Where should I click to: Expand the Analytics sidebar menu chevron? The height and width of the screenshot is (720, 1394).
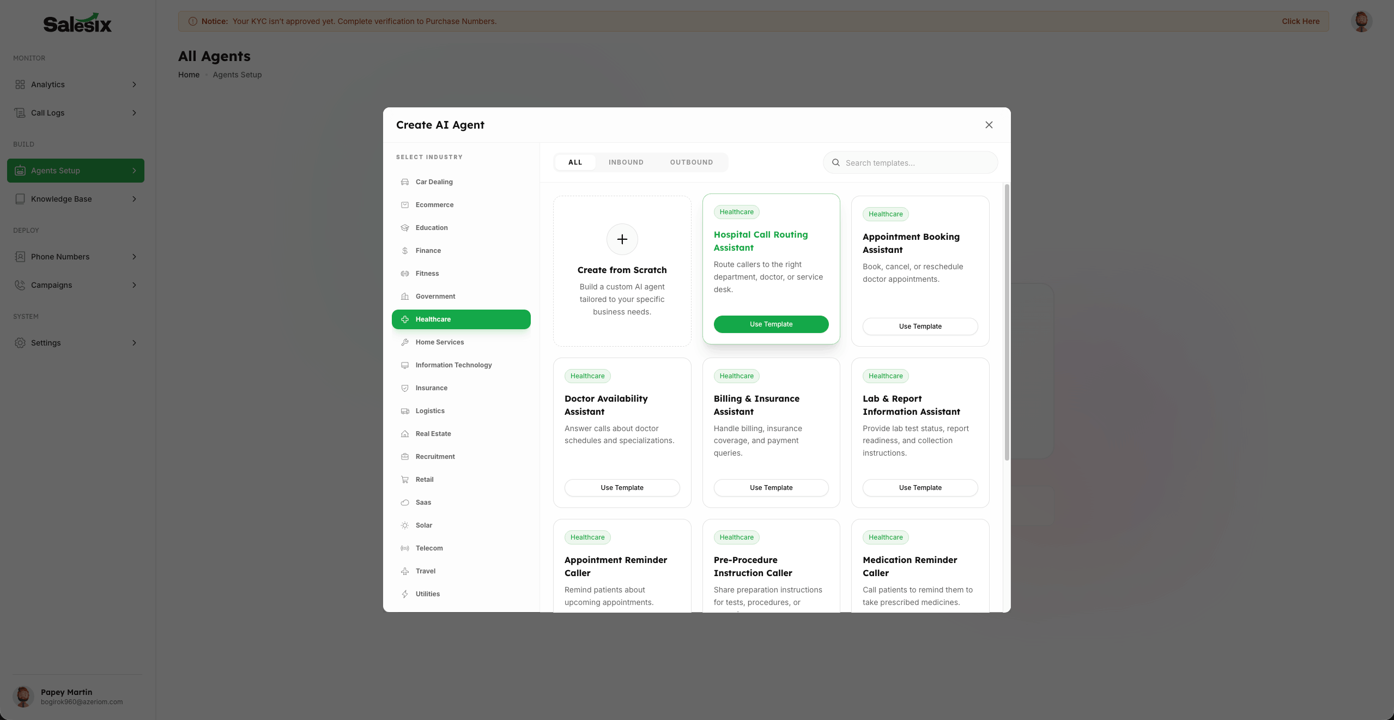(134, 84)
